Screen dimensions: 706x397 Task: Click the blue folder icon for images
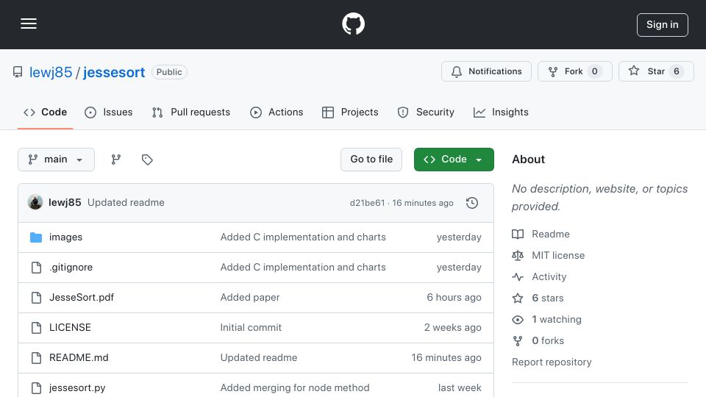(36, 237)
